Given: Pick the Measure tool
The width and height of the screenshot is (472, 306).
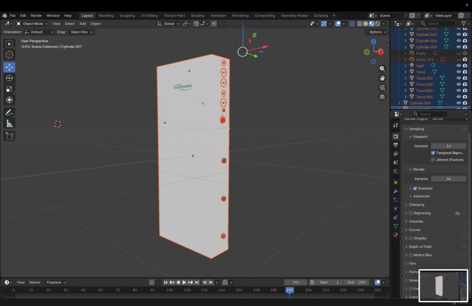Looking at the screenshot, I should click(x=9, y=123).
